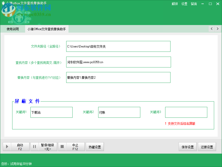Click the 保存设置 button

tap(187, 147)
